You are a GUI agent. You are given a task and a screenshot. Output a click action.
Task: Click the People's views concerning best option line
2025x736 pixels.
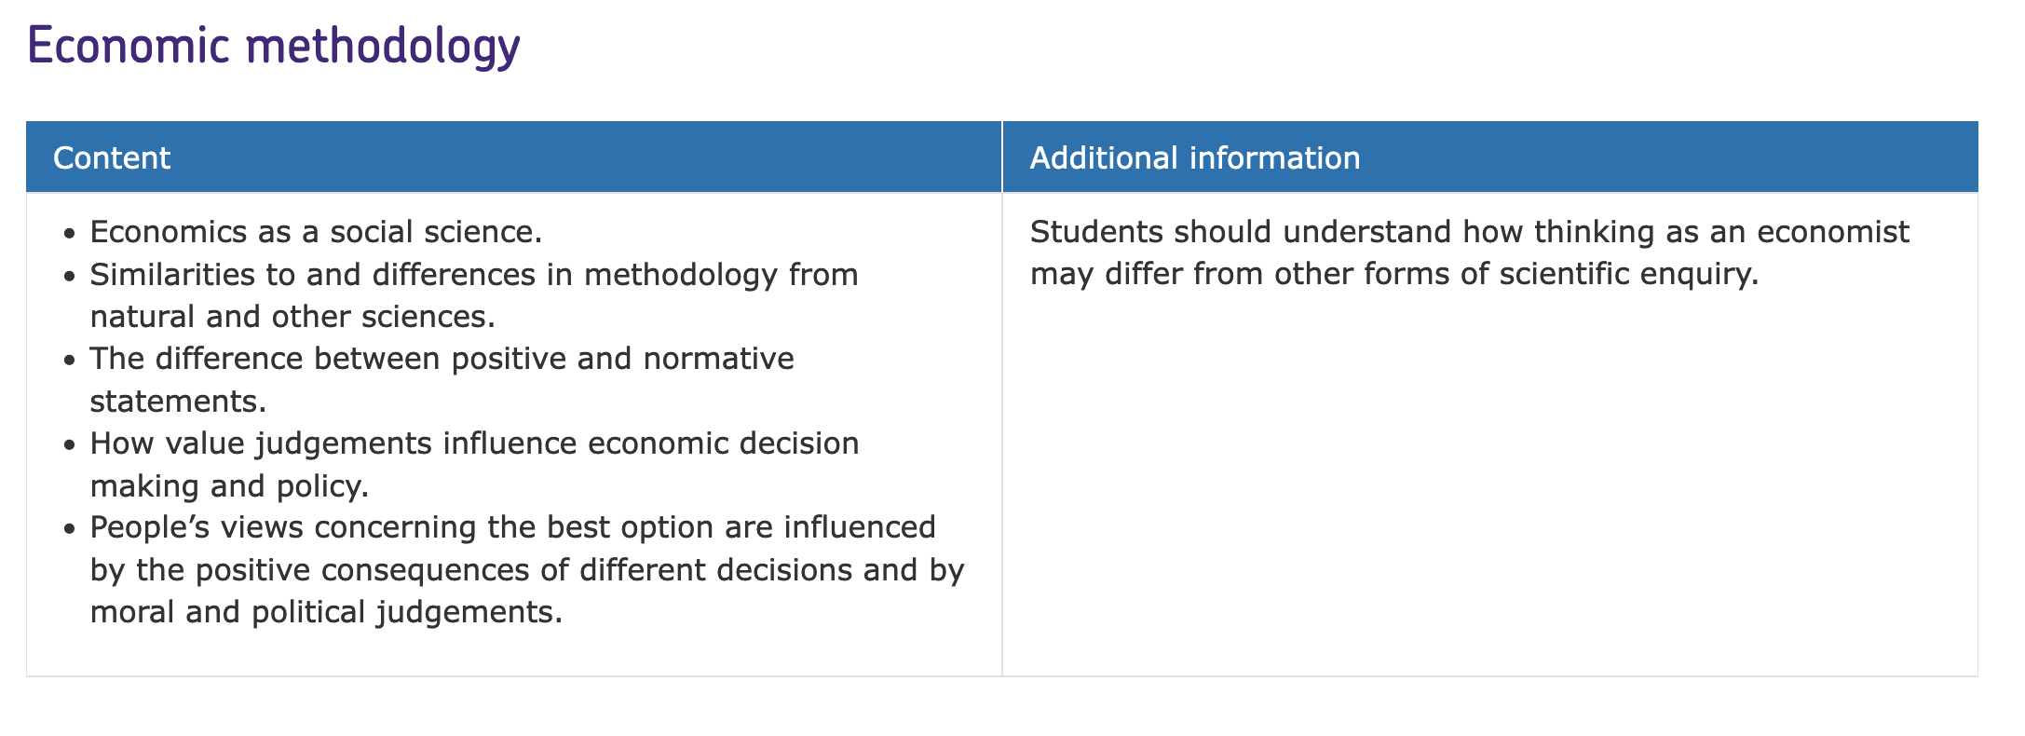512,527
